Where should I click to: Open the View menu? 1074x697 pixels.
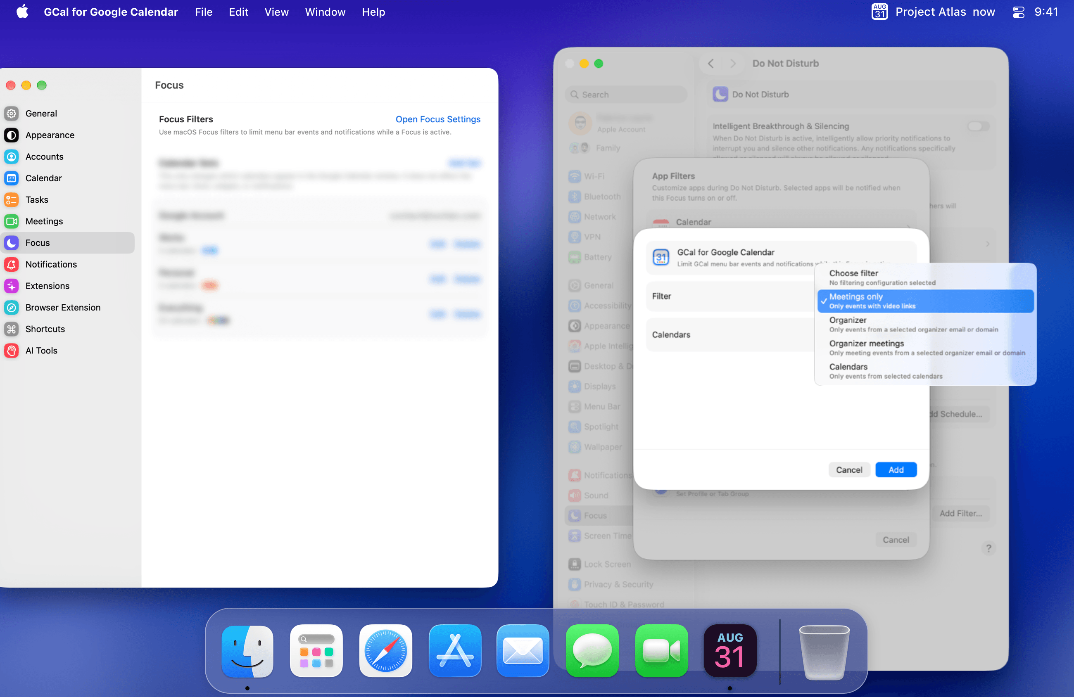pos(276,12)
